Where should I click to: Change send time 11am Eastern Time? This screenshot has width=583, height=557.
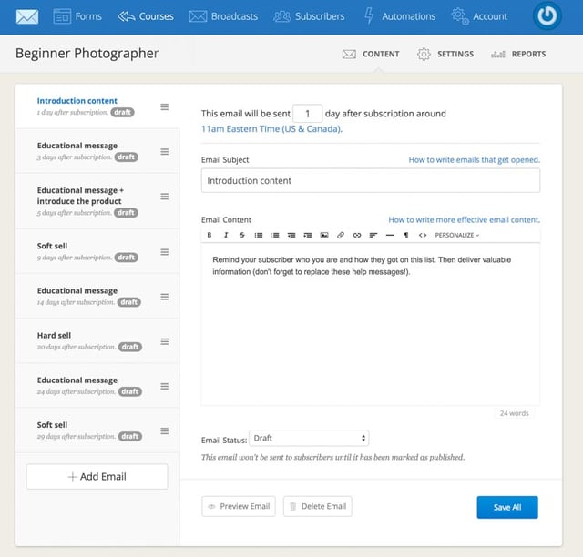271,129
